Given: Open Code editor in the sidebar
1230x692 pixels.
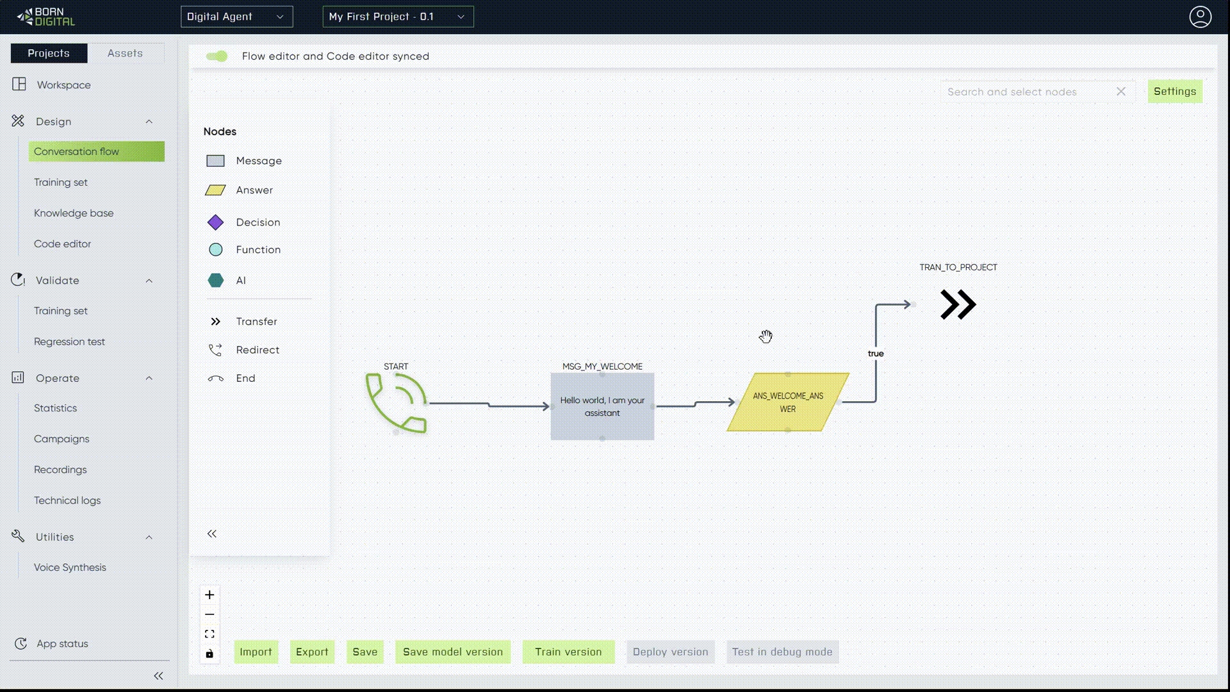Looking at the screenshot, I should 62,244.
